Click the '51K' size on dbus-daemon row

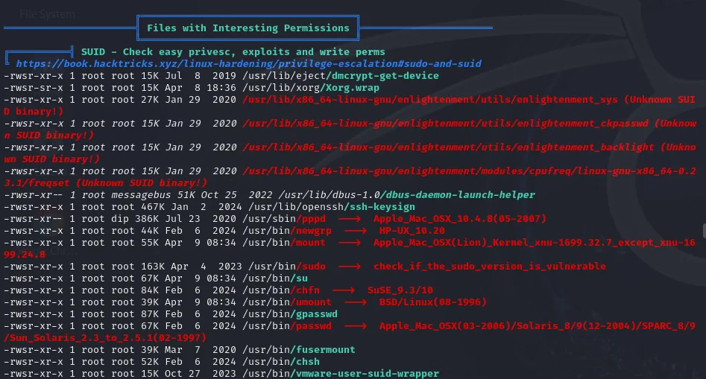pyautogui.click(x=186, y=194)
